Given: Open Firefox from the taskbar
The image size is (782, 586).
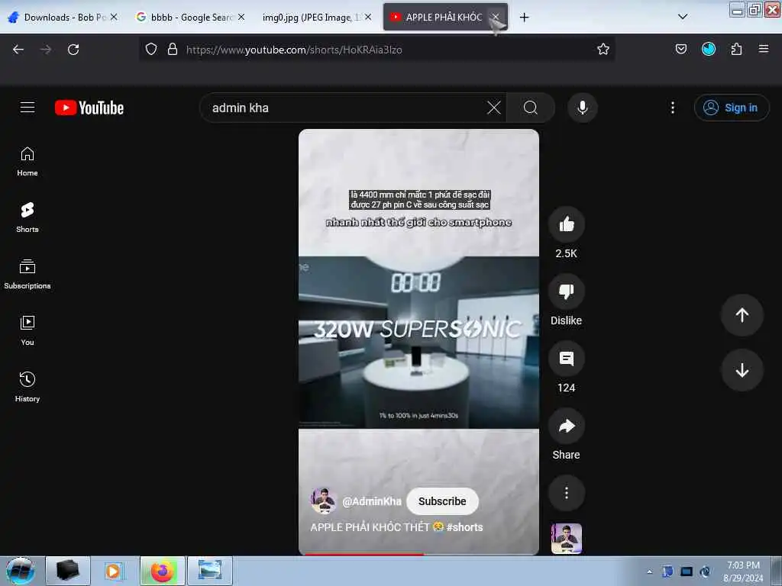Looking at the screenshot, I should pyautogui.click(x=162, y=571).
